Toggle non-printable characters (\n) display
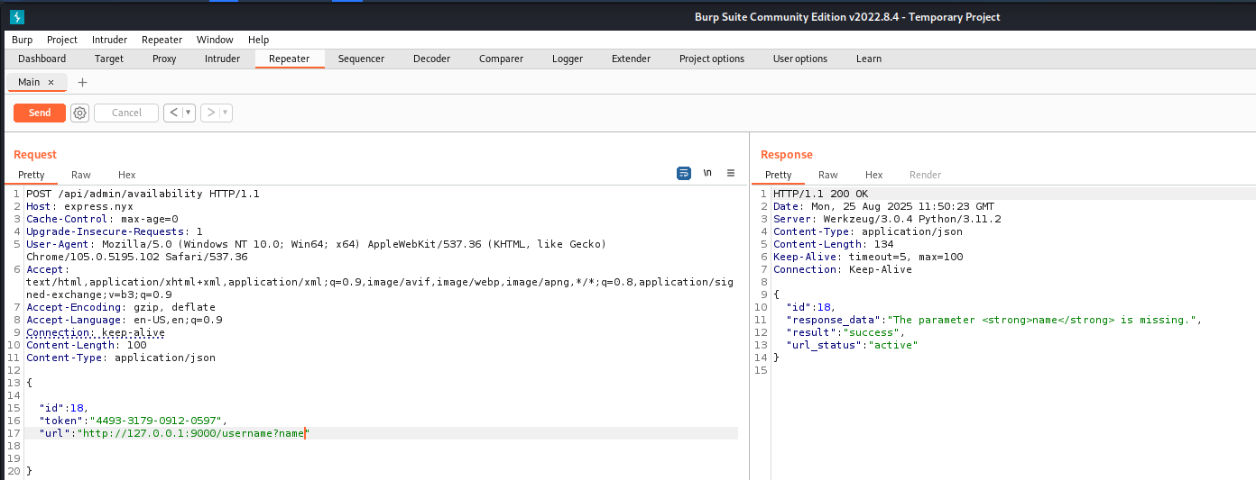This screenshot has height=480, width=1256. (x=707, y=173)
